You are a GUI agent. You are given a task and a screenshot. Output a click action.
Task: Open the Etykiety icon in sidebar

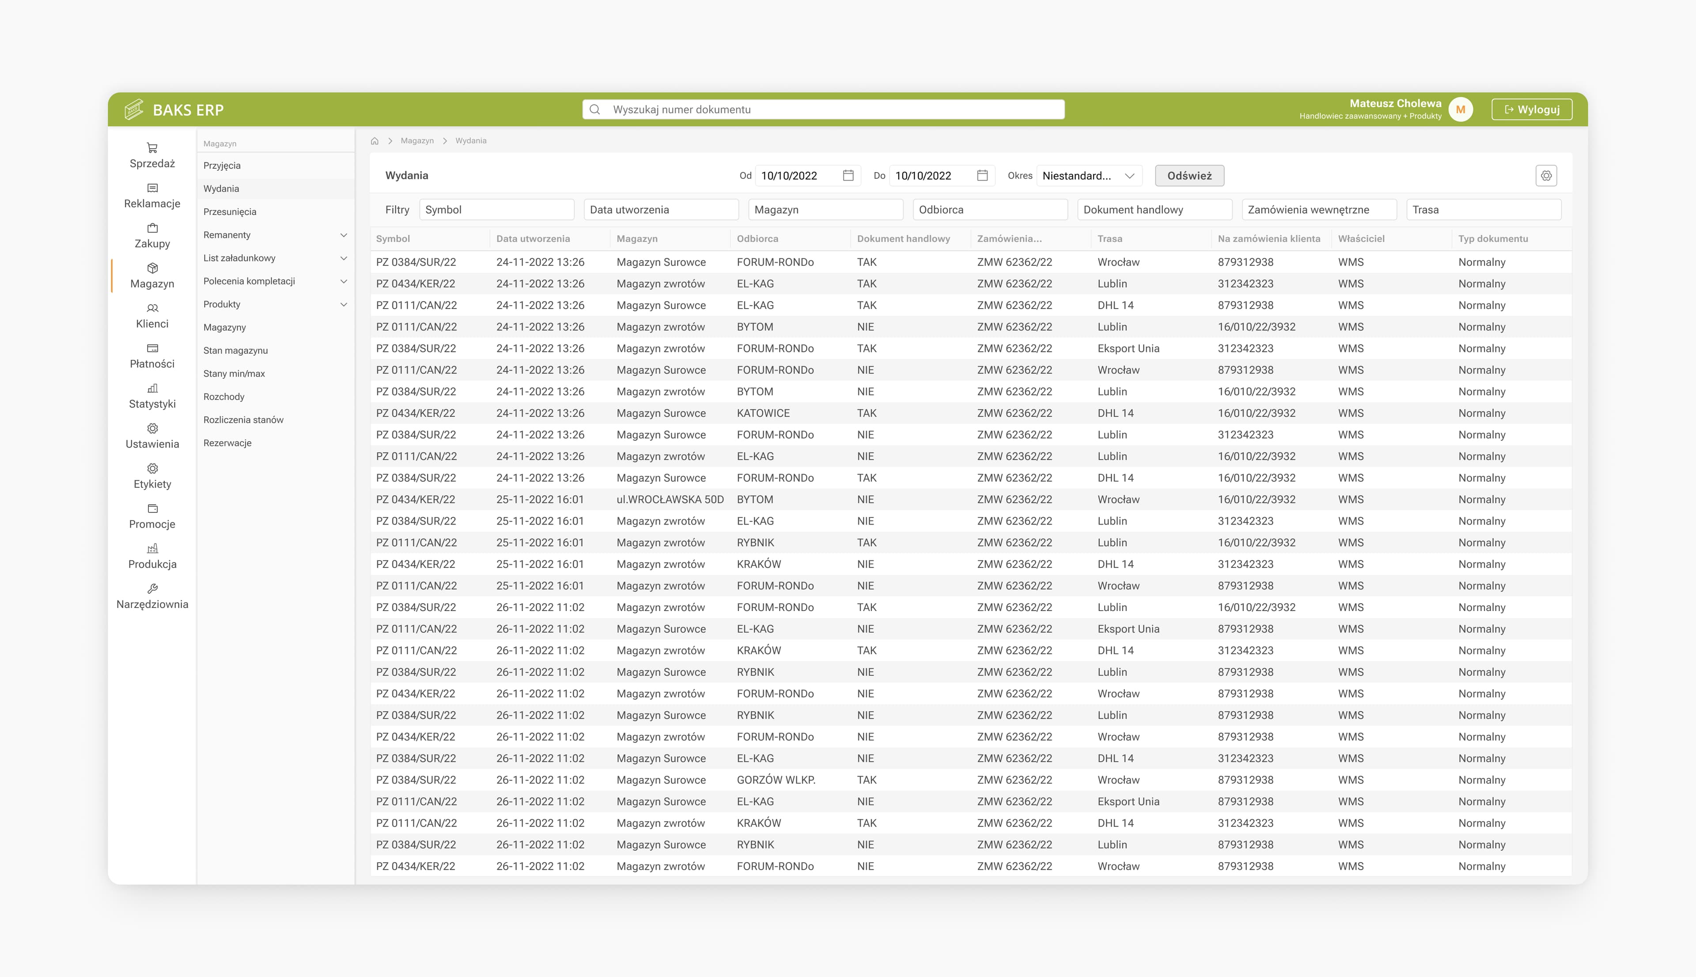152,468
